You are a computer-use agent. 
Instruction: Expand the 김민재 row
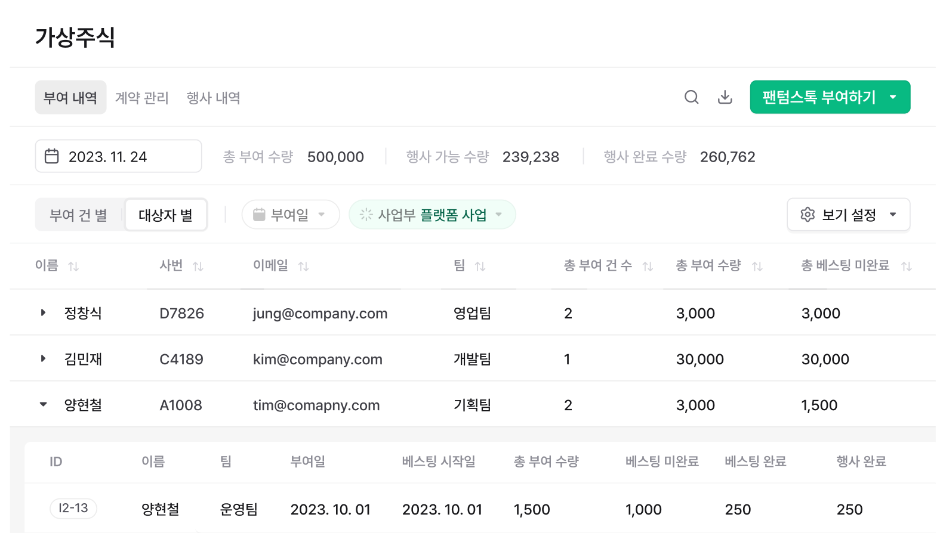click(43, 358)
